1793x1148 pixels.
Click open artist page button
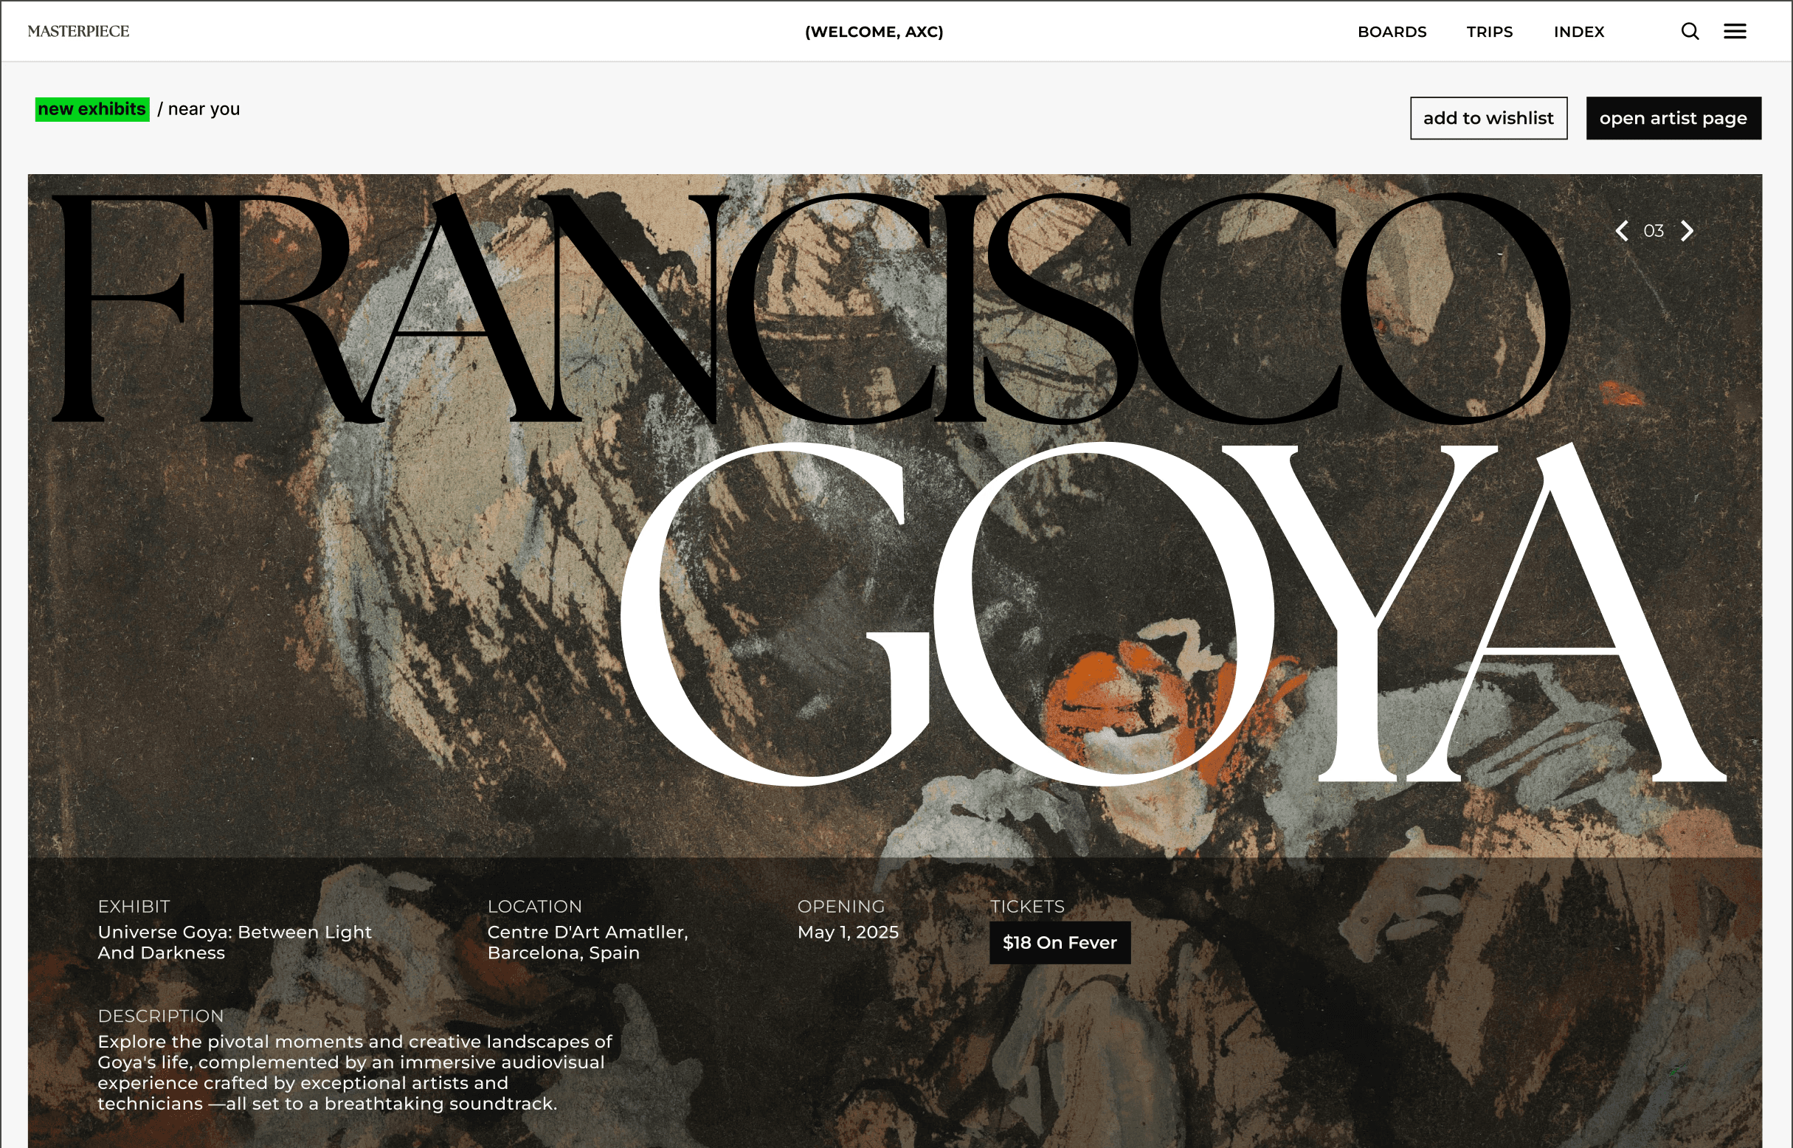1673,119
